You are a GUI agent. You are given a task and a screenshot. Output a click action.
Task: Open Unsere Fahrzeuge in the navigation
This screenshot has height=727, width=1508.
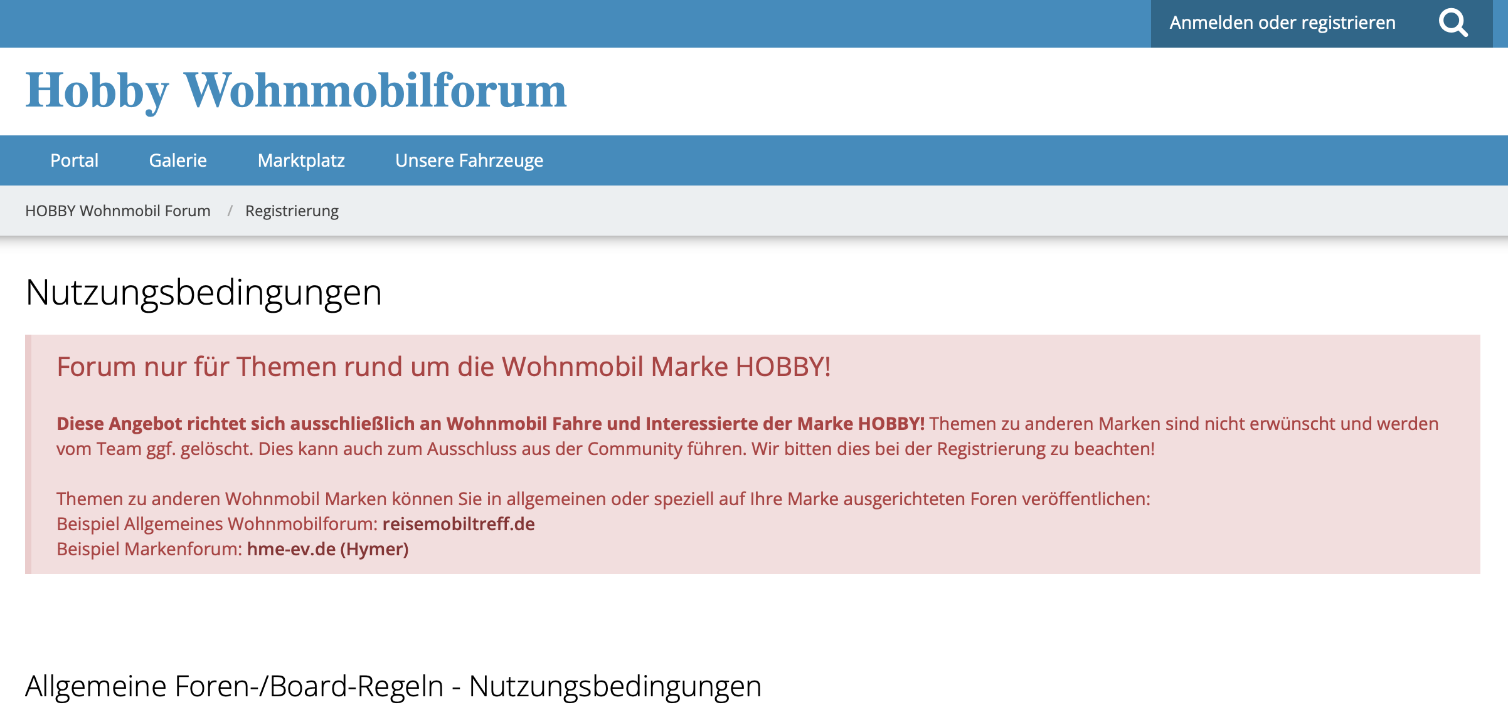(469, 160)
